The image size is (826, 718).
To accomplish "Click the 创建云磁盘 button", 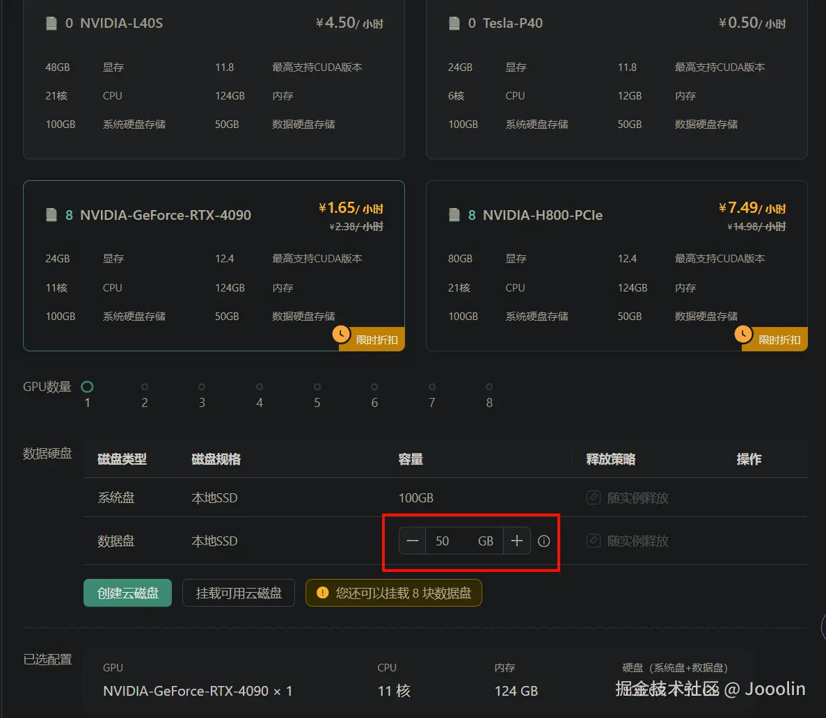I will coord(127,593).
